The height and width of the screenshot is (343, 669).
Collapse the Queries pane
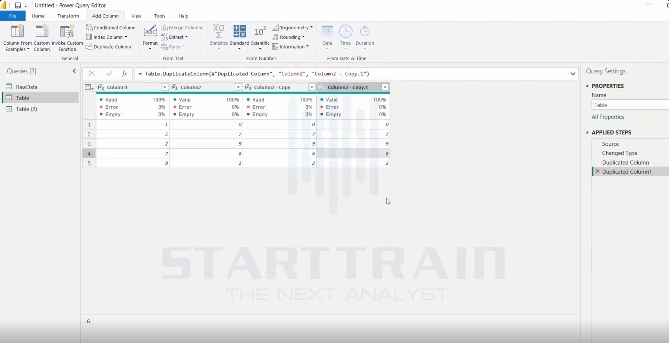click(x=74, y=71)
